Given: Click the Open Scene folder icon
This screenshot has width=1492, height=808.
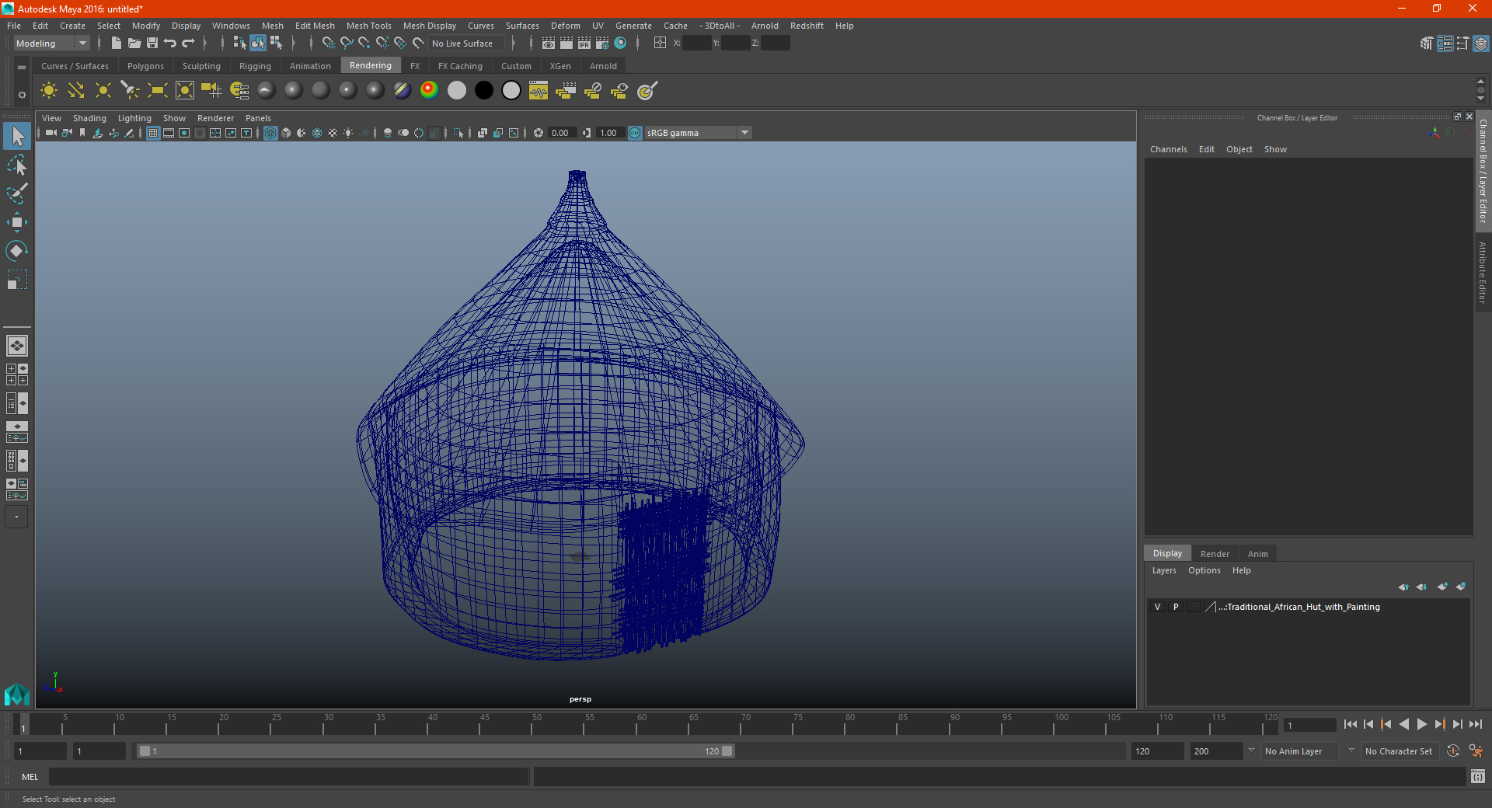Looking at the screenshot, I should coord(134,44).
